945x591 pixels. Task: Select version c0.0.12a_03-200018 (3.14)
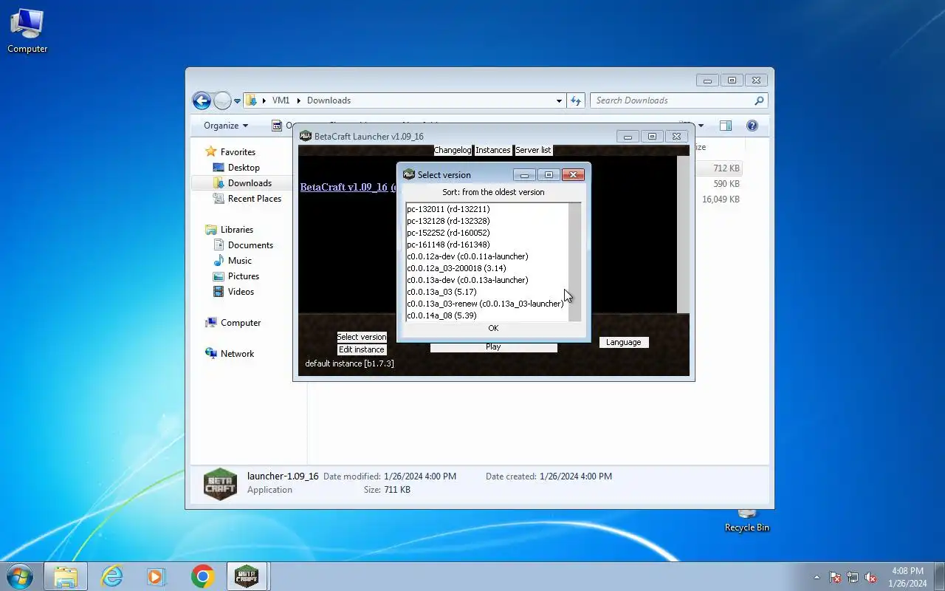pos(487,268)
